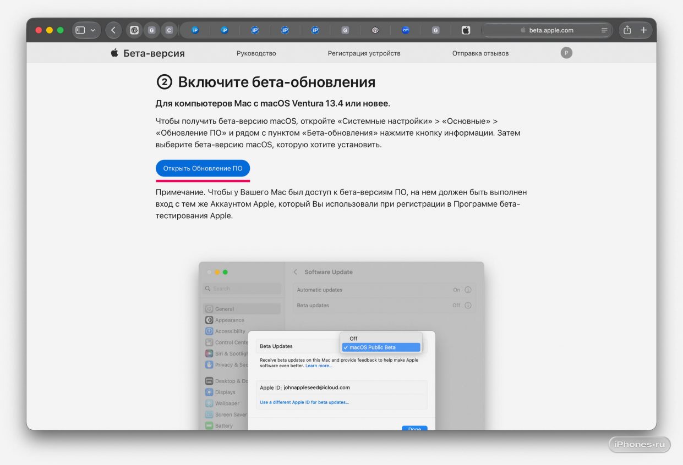Click the johnappleseed@icloud.com Apple ID text
This screenshot has width=683, height=465.
point(316,387)
